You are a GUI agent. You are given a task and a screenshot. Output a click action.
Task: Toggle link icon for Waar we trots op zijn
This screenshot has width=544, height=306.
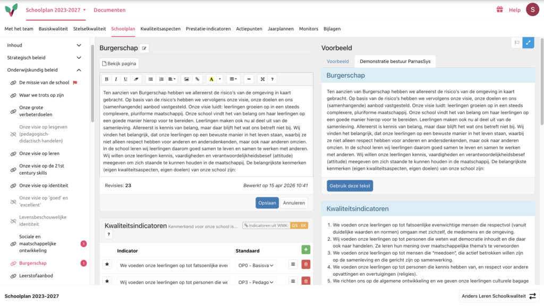tap(13, 95)
